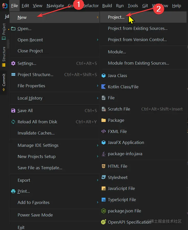Viewport: 188px width, 230px height.
Task: Open the Build menu
Action: (x=107, y=6)
